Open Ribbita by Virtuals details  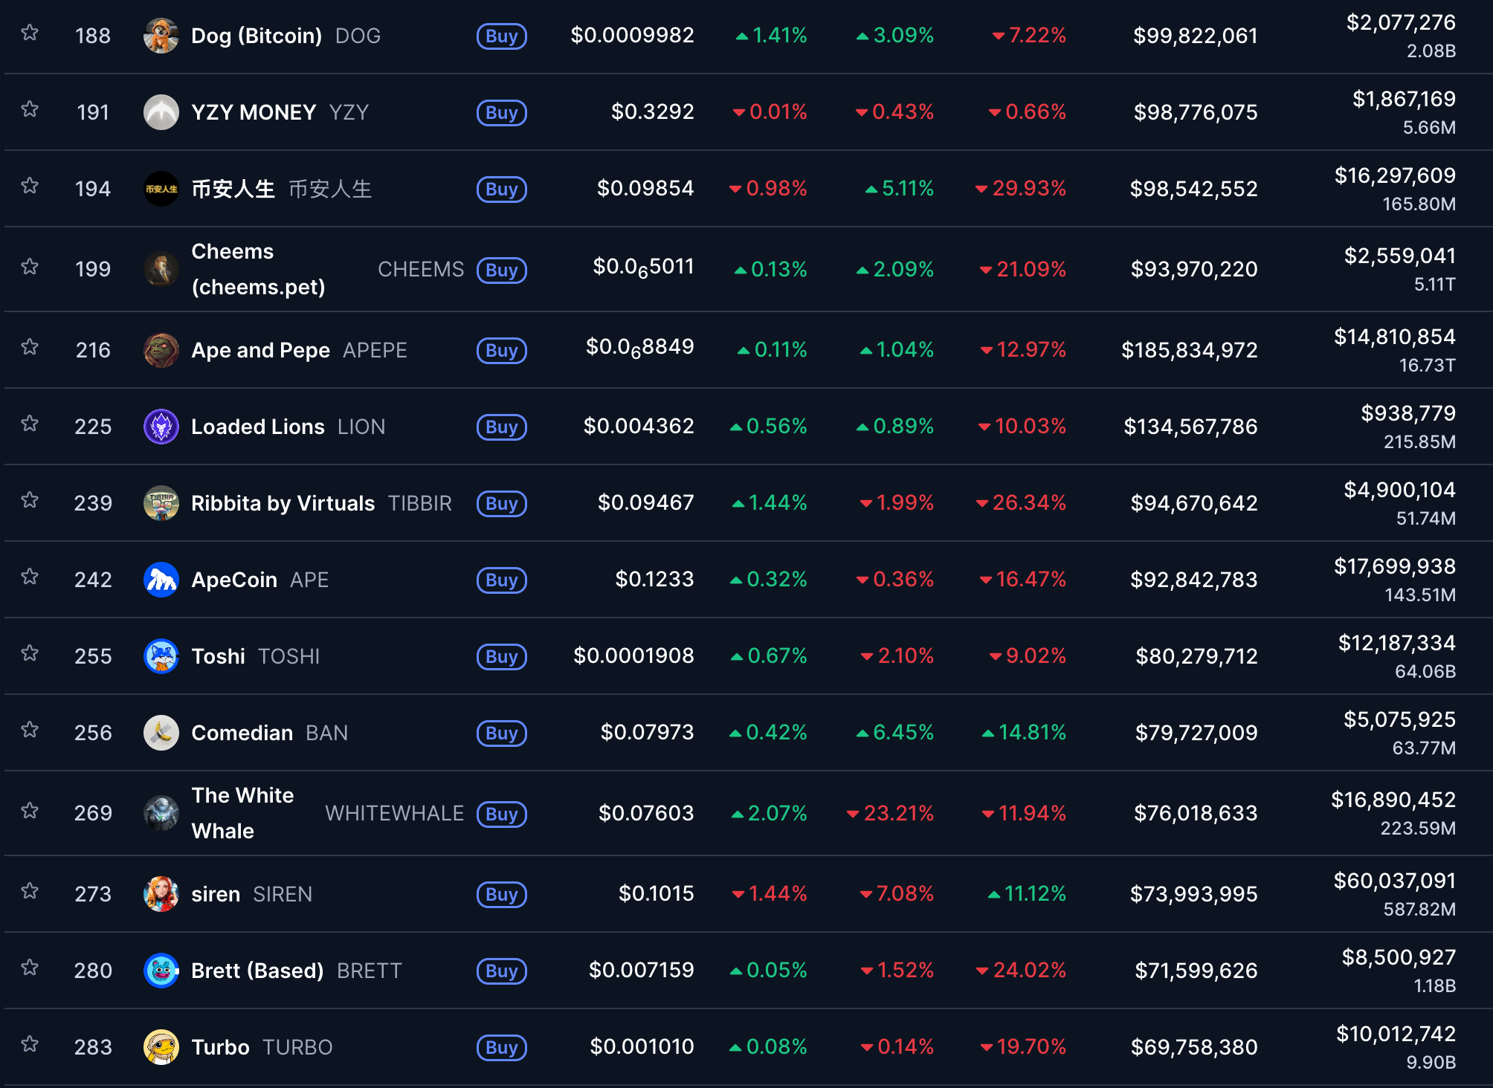(x=282, y=503)
